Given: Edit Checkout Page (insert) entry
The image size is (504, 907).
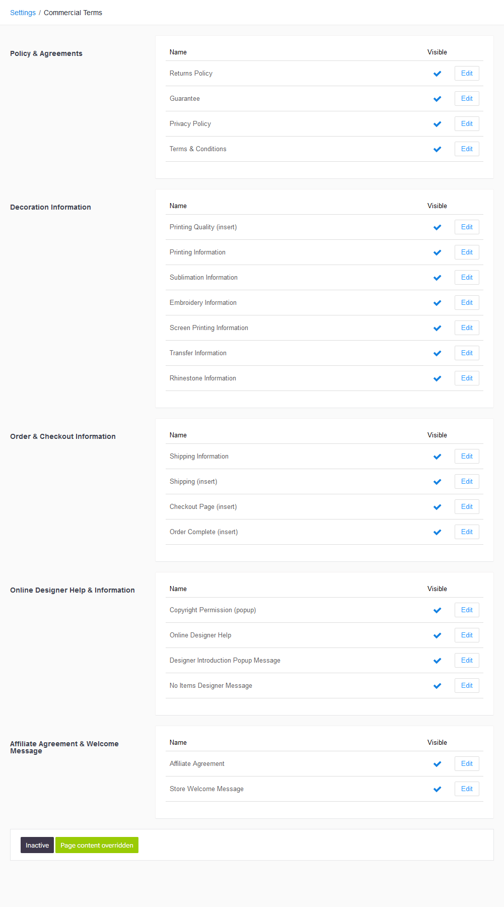Looking at the screenshot, I should click(467, 507).
